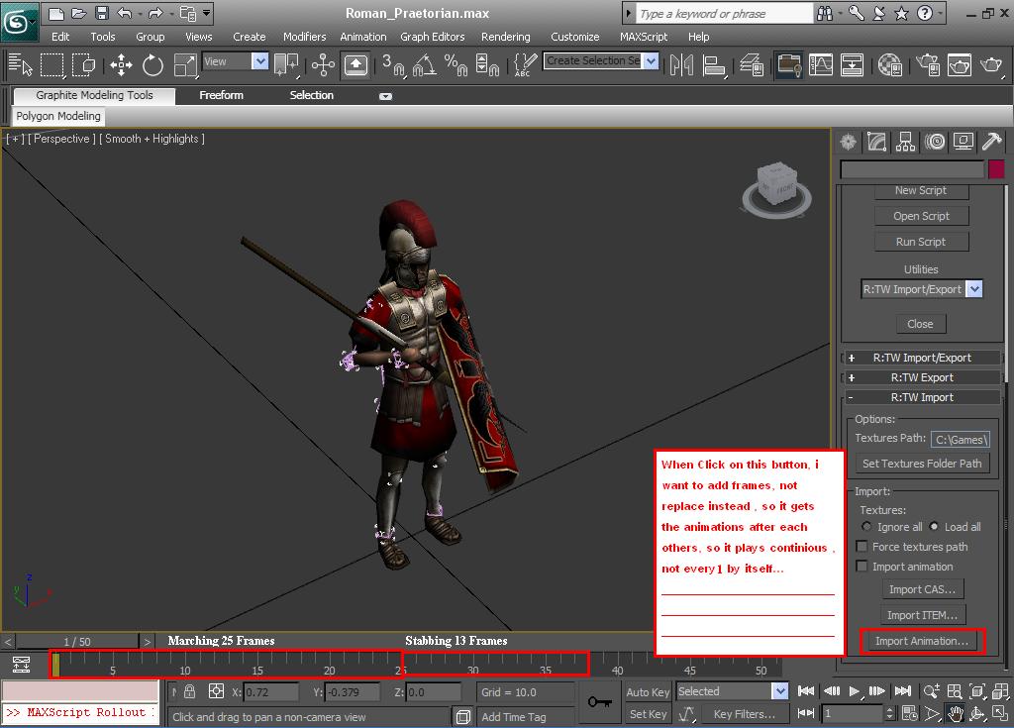Collapse the R:TW Import rollout

(922, 397)
